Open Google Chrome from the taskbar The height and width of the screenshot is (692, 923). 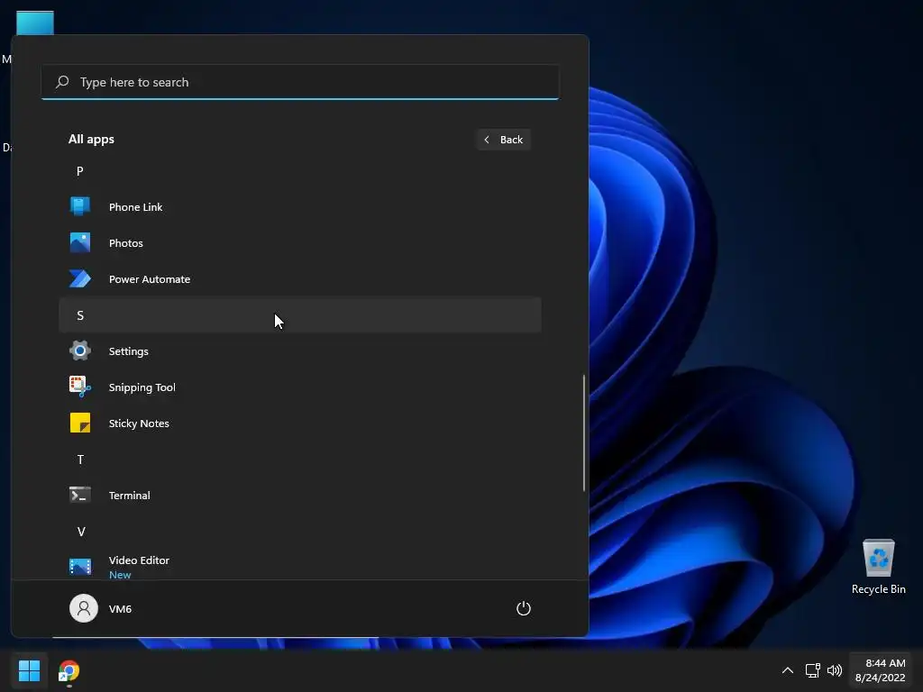69,670
